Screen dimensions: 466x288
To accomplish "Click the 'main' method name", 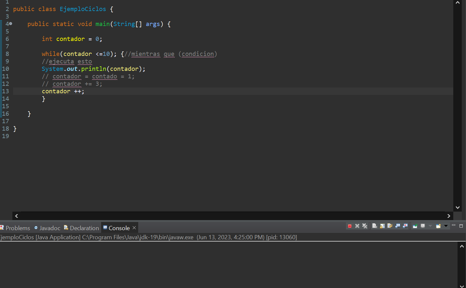I will (x=102, y=24).
